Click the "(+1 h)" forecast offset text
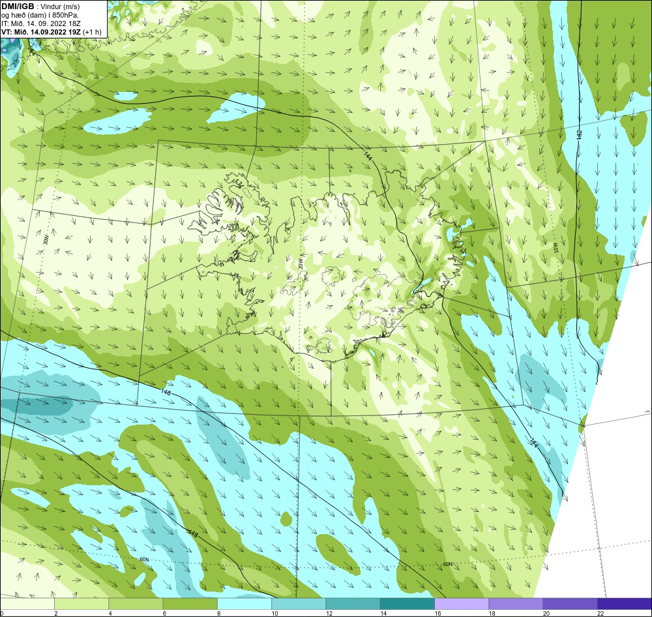The height and width of the screenshot is (617, 652). point(93,32)
